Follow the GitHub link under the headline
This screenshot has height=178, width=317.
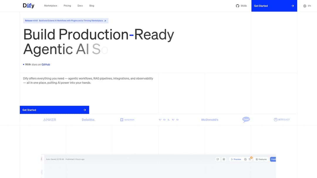click(46, 64)
